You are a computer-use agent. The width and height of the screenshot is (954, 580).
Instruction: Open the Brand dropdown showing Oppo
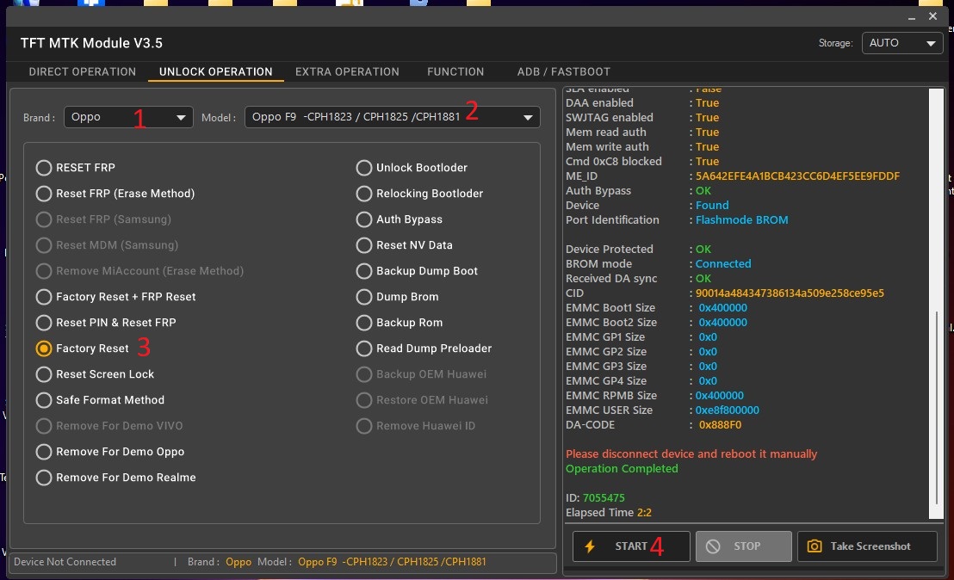tap(128, 117)
